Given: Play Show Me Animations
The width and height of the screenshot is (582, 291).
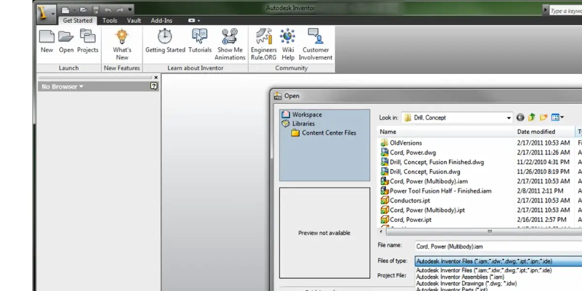Looking at the screenshot, I should click(x=230, y=45).
